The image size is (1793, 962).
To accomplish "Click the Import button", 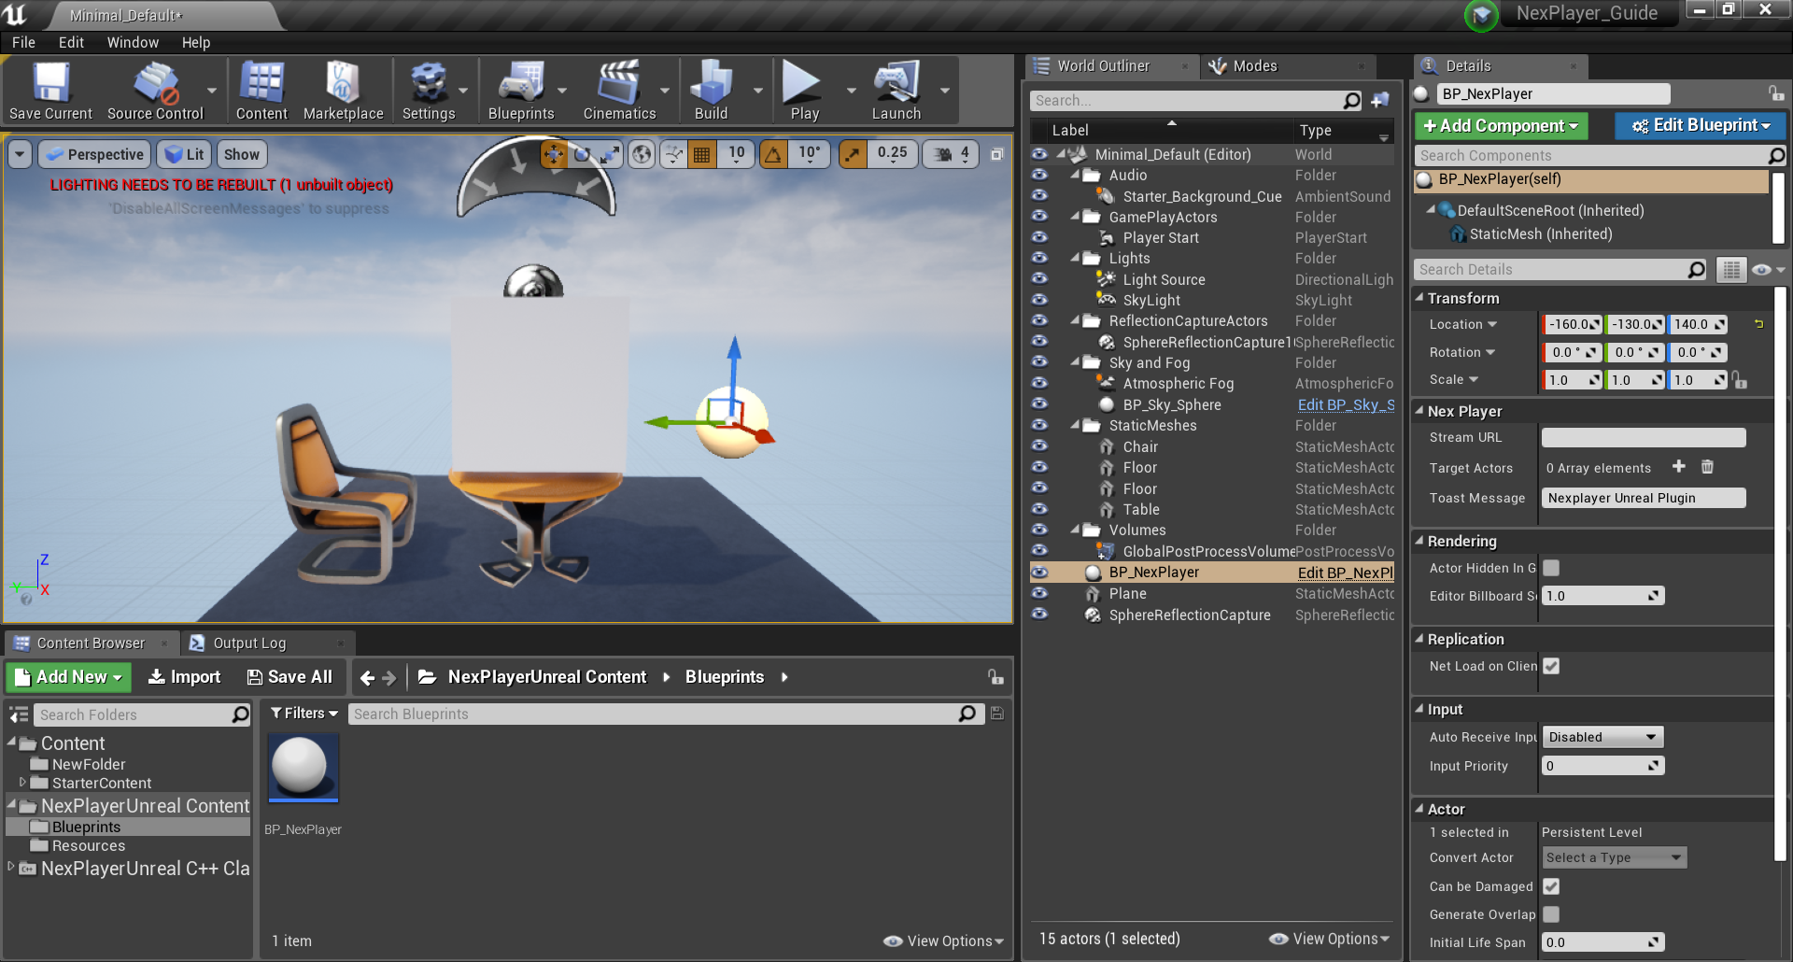I will (184, 677).
